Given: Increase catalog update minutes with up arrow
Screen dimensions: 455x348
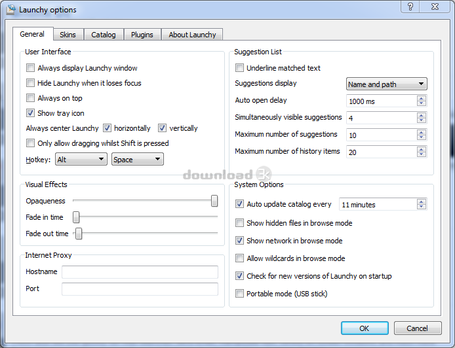Looking at the screenshot, I should click(422, 201).
